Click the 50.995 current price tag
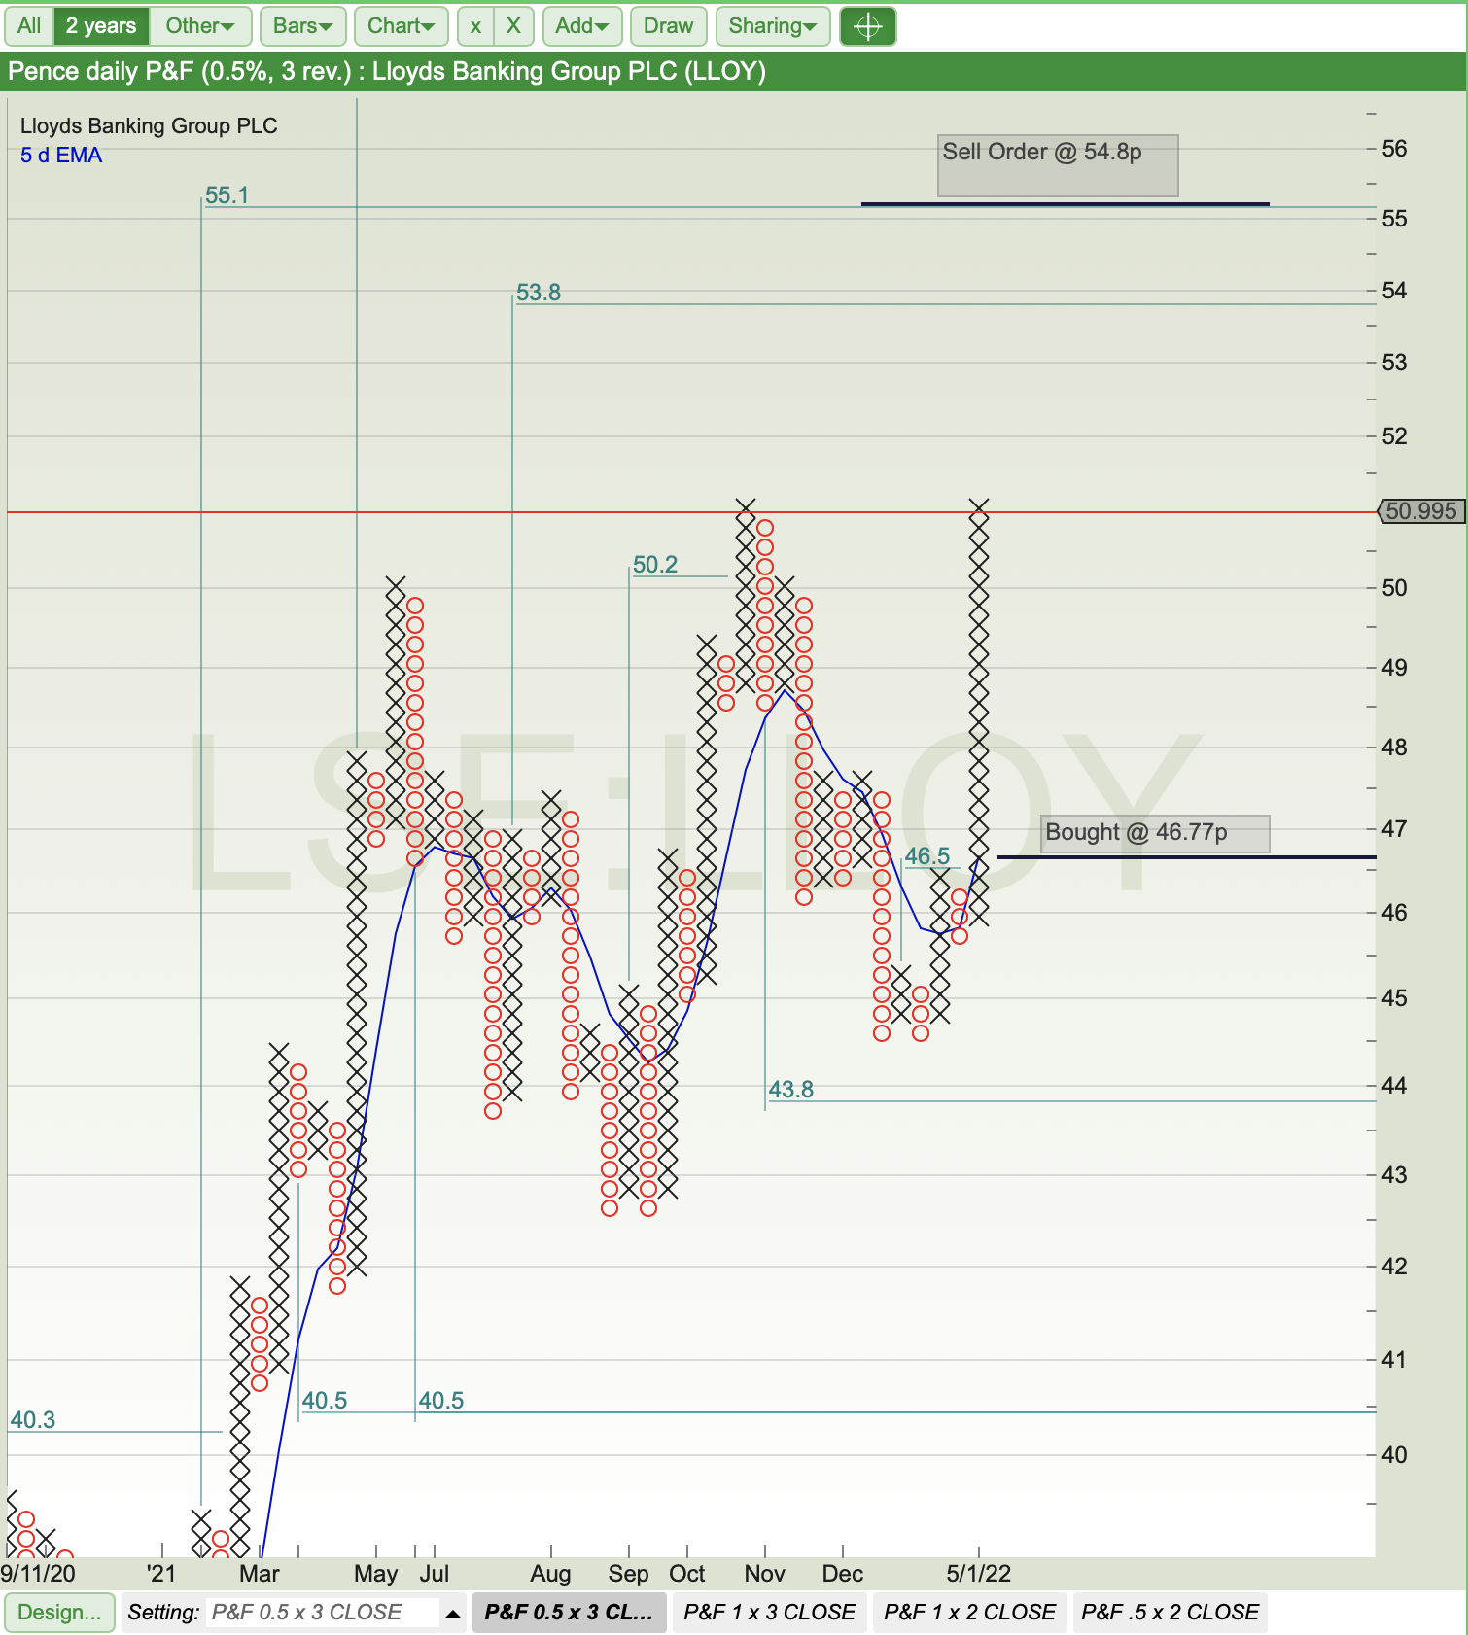Image resolution: width=1468 pixels, height=1635 pixels. pos(1421,511)
